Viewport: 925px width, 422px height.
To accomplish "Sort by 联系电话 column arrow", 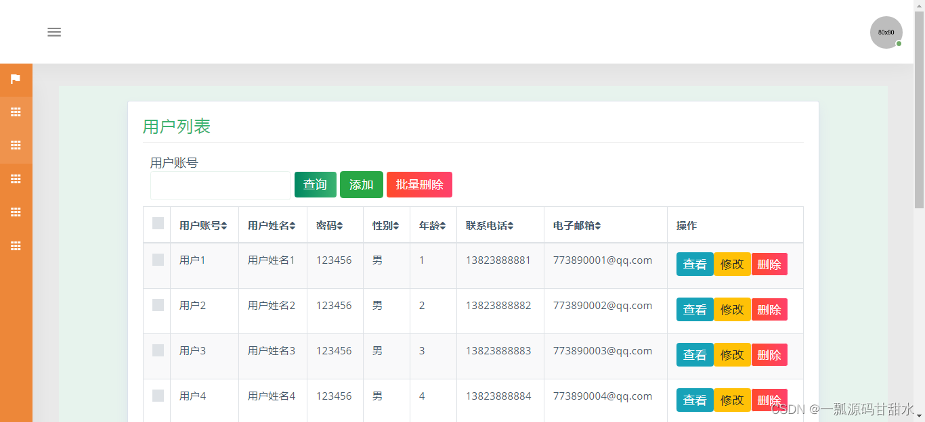I will point(511,226).
